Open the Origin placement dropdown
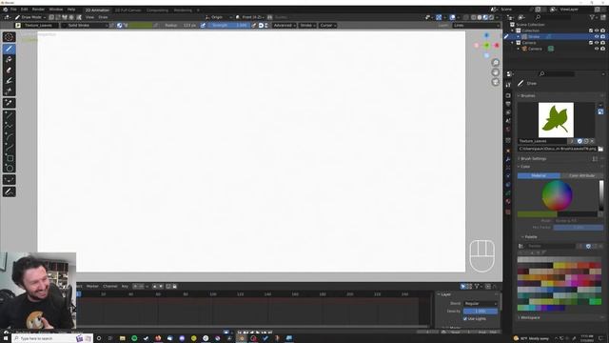The width and height of the screenshot is (609, 343). 218,17
